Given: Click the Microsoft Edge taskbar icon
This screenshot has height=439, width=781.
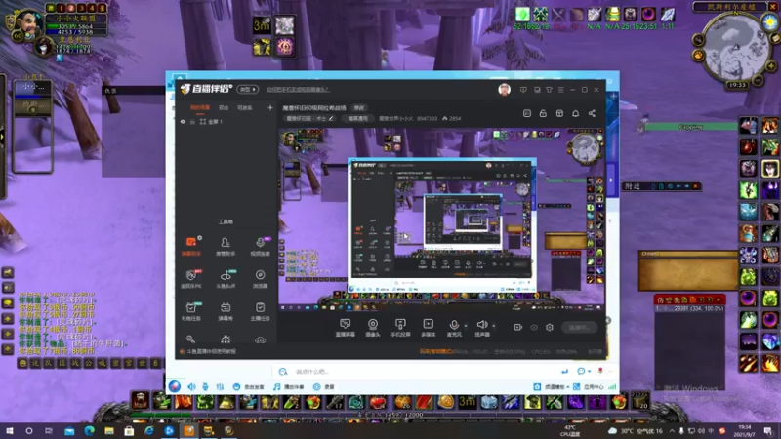Looking at the screenshot, I should (x=89, y=430).
